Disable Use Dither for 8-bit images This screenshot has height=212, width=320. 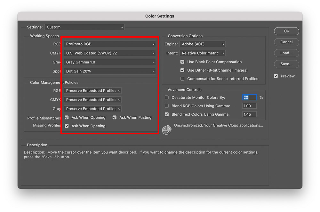182,70
